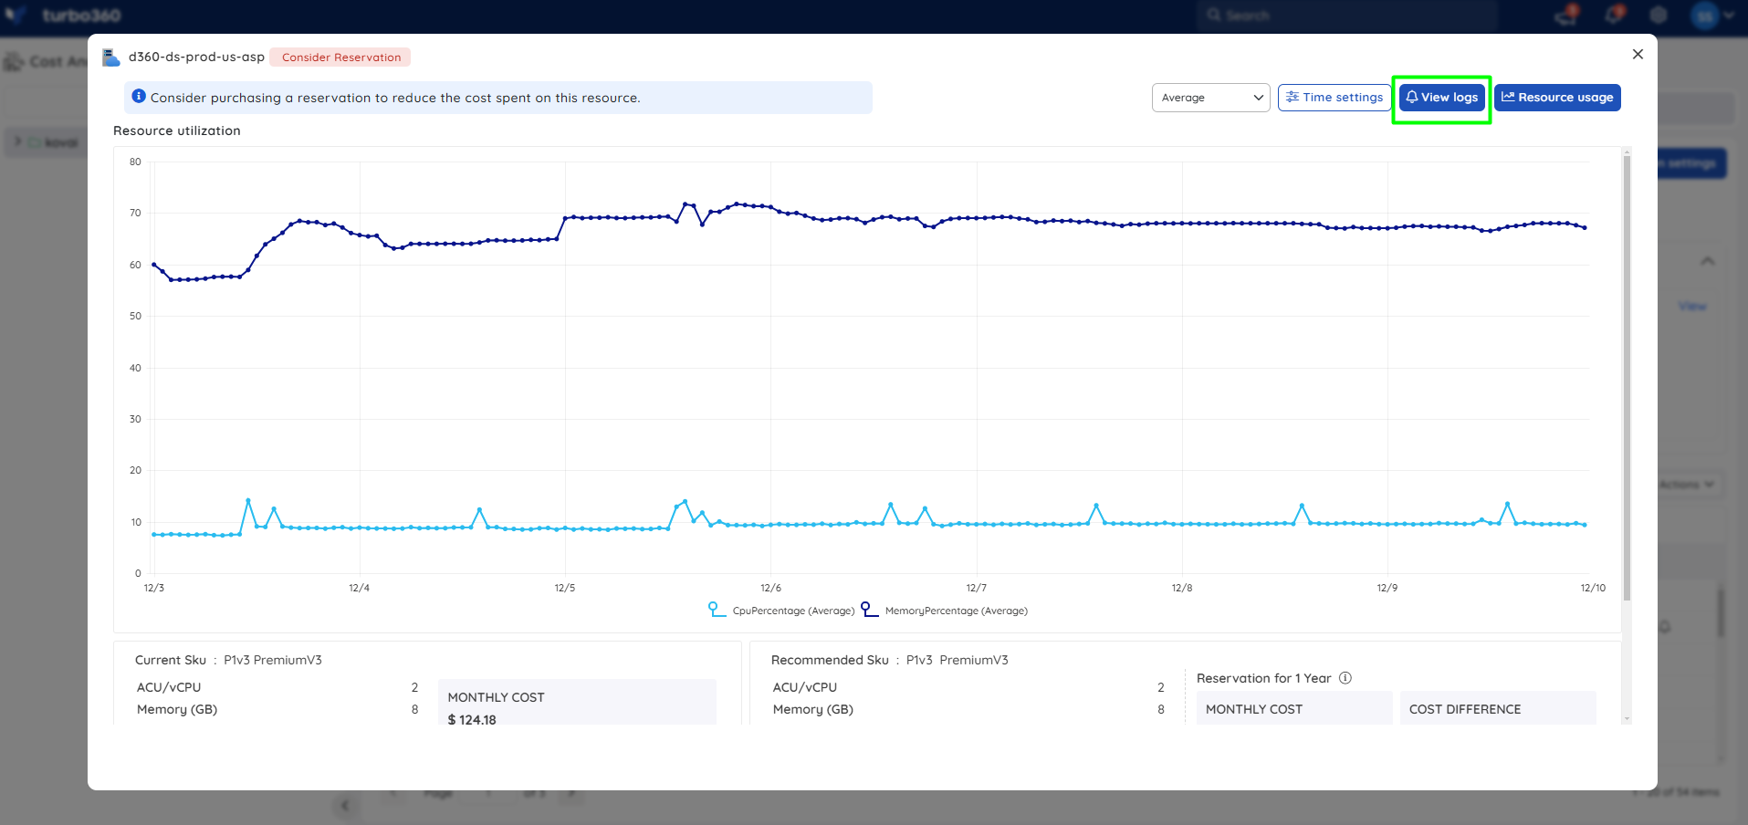The height and width of the screenshot is (825, 1748).
Task: Open the user avatar menu
Action: (x=1711, y=16)
